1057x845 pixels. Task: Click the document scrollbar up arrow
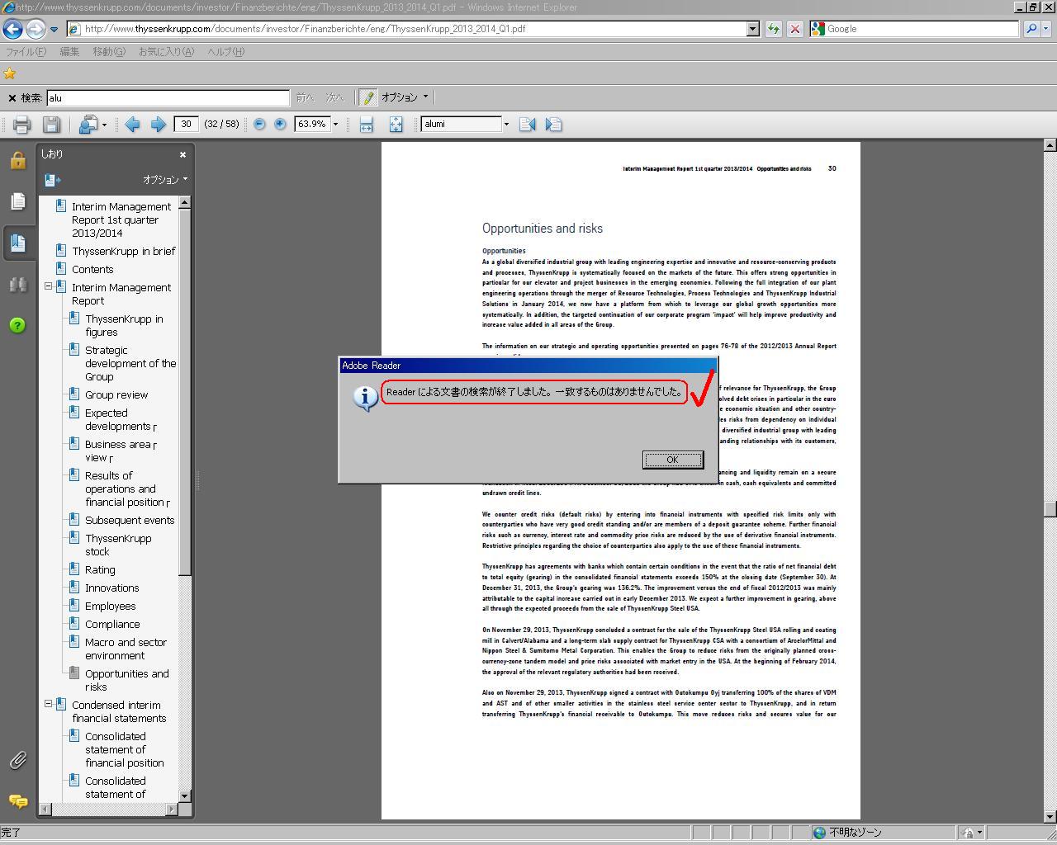(1050, 145)
